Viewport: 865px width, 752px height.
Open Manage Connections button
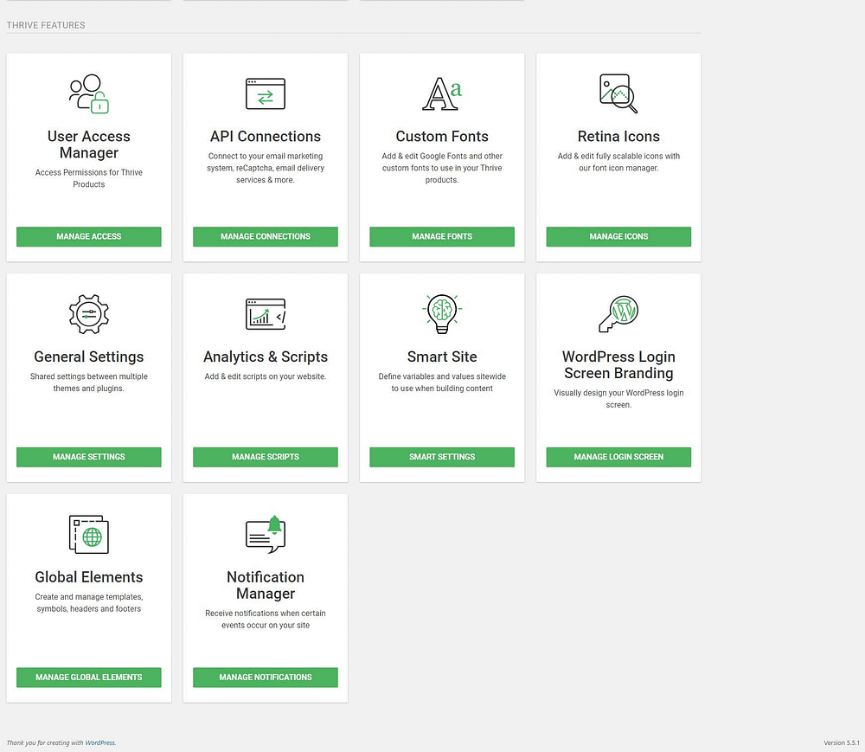tap(266, 237)
